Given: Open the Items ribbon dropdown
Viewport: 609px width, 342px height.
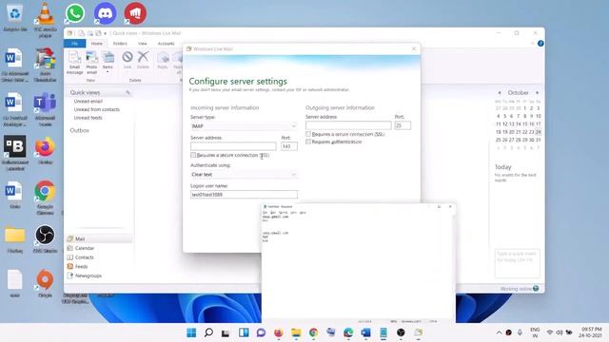Looking at the screenshot, I should pyautogui.click(x=108, y=62).
